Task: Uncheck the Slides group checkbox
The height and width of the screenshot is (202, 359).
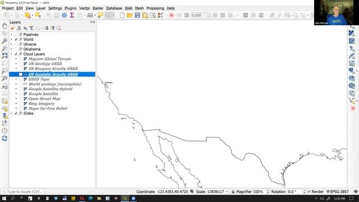Action: (x=16, y=113)
